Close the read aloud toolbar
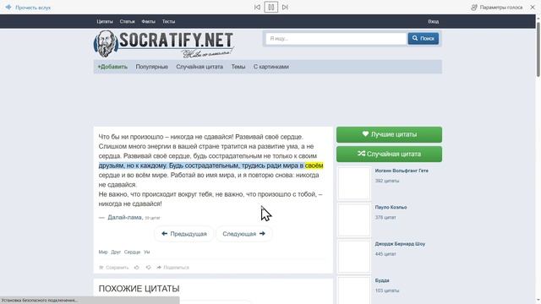 tap(533, 8)
